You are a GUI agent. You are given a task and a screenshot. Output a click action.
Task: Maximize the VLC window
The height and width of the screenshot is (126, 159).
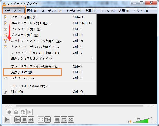click(x=141, y=3)
